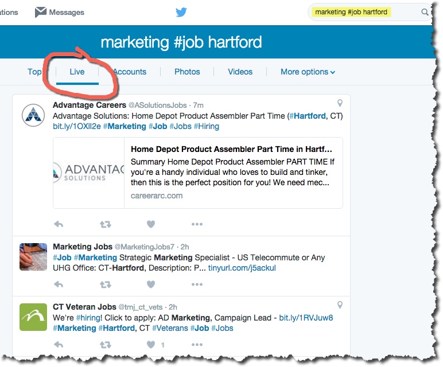Open the Photos tab
The image size is (443, 367).
tap(187, 72)
